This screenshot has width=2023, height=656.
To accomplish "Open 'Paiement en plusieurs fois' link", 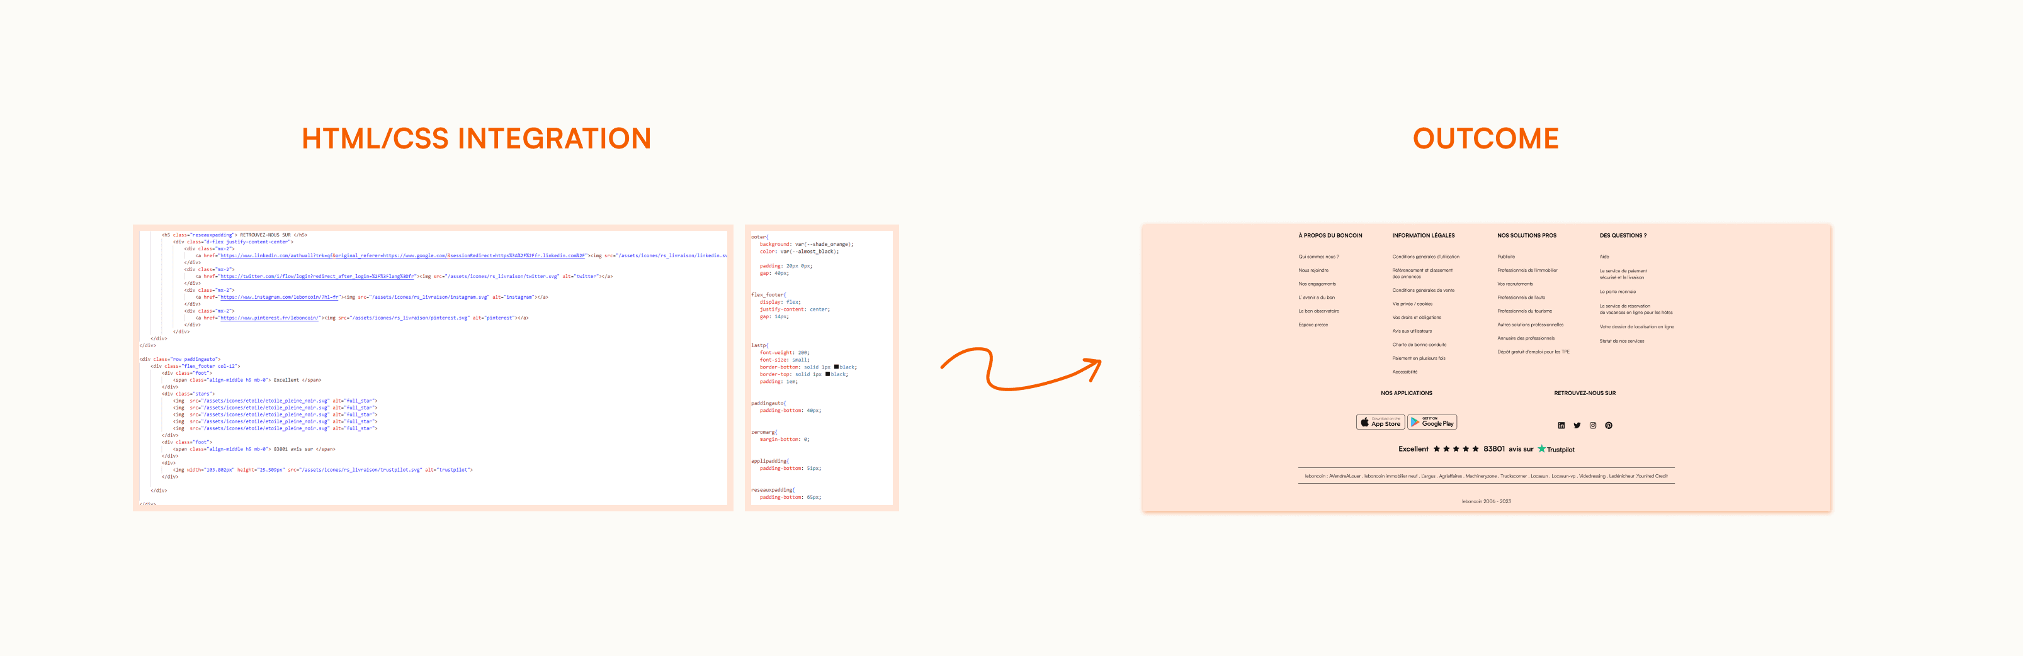I will [1419, 359].
